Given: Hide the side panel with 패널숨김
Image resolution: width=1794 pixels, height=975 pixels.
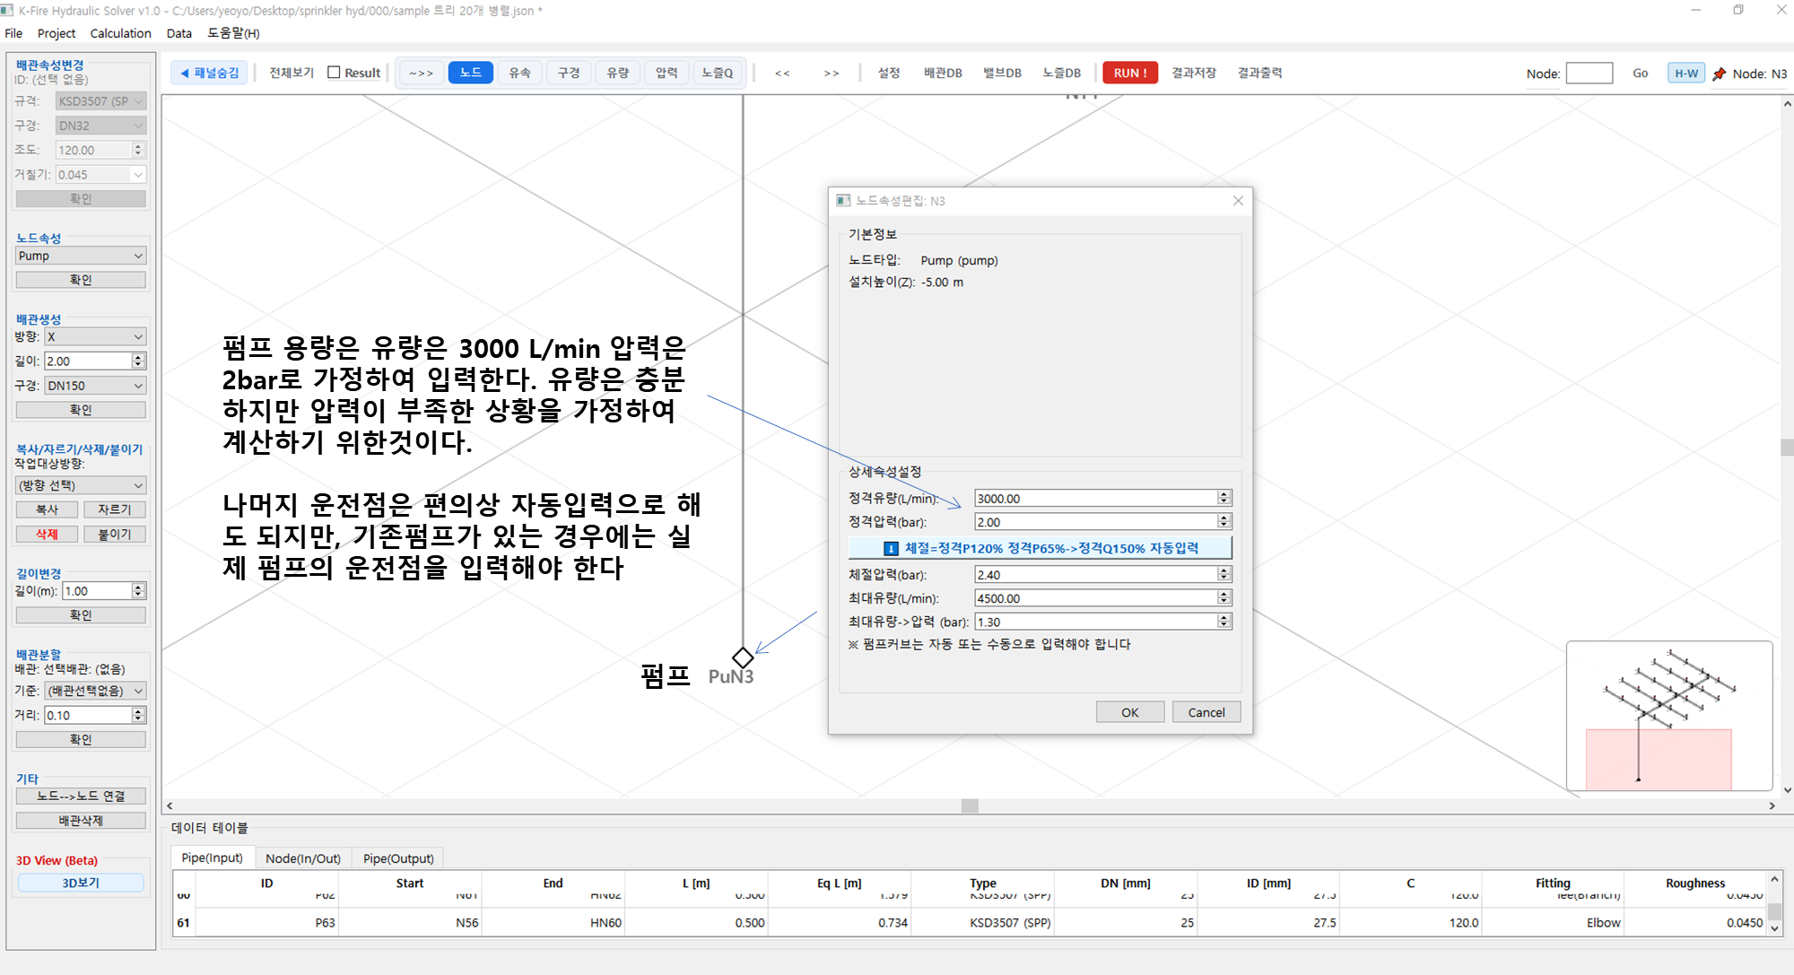Looking at the screenshot, I should click(211, 73).
